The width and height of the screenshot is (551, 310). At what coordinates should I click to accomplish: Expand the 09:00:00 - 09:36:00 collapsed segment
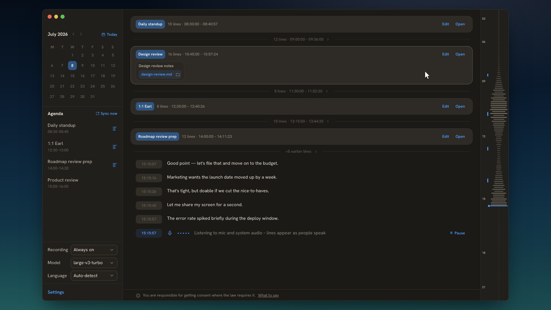(x=301, y=39)
